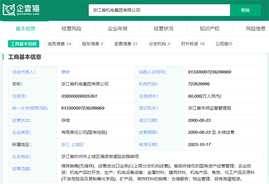The height and width of the screenshot is (184, 269).
Task: Click the 企业类型 label
Action: [22, 132]
